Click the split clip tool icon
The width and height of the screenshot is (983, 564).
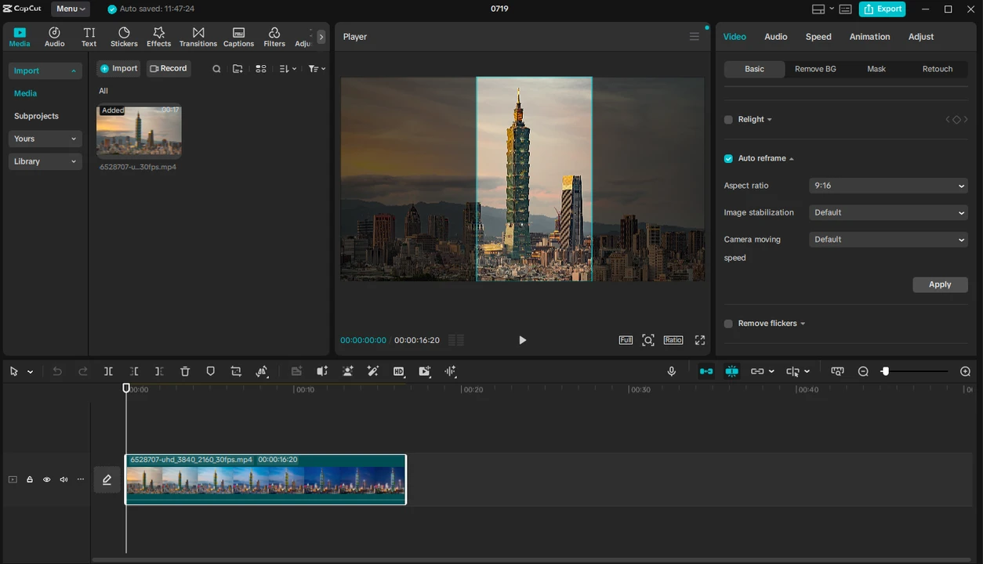(108, 371)
